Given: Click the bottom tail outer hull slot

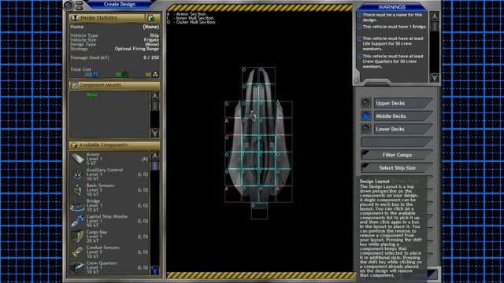Looking at the screenshot, I should [259, 211].
